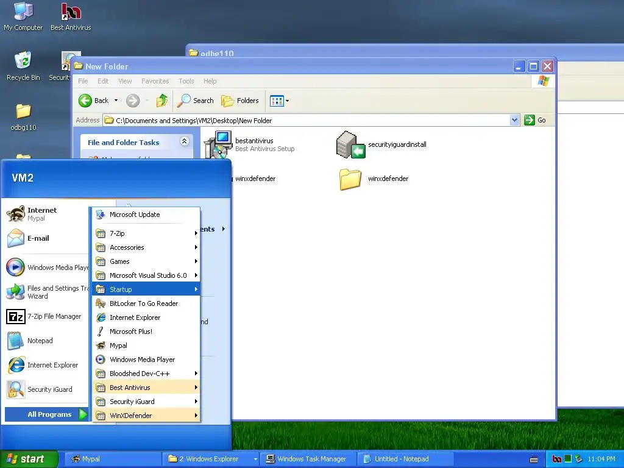Open 7-Zip File Manager from Start menu
Screen dimensions: 624x468
(x=47, y=316)
